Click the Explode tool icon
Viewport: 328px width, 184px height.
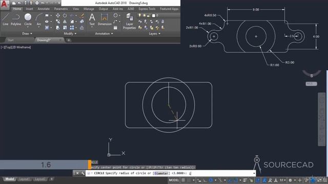(82, 21)
